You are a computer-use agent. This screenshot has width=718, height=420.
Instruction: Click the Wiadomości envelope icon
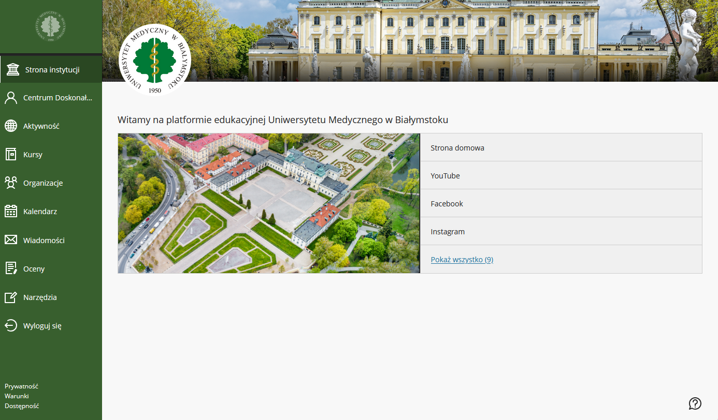pyautogui.click(x=11, y=240)
